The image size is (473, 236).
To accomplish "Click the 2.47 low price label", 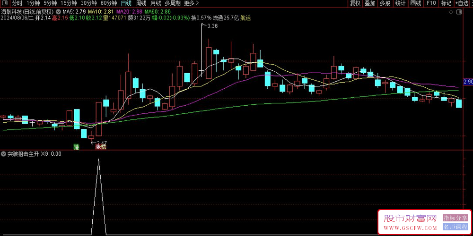I will point(101,143).
